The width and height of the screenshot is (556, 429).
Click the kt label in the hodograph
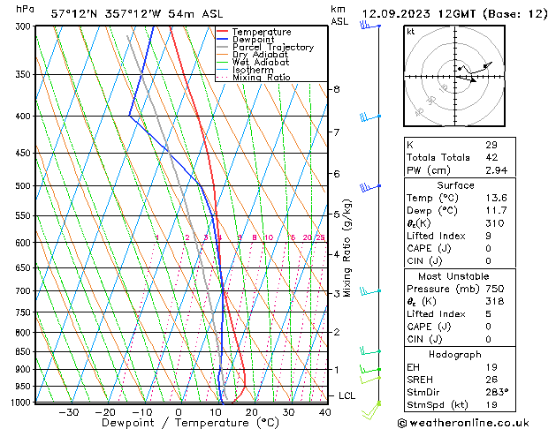click(x=410, y=32)
